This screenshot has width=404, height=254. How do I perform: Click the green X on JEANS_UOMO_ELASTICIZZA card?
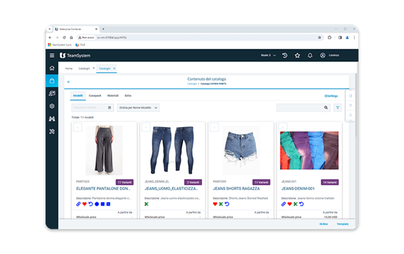pyautogui.click(x=147, y=204)
